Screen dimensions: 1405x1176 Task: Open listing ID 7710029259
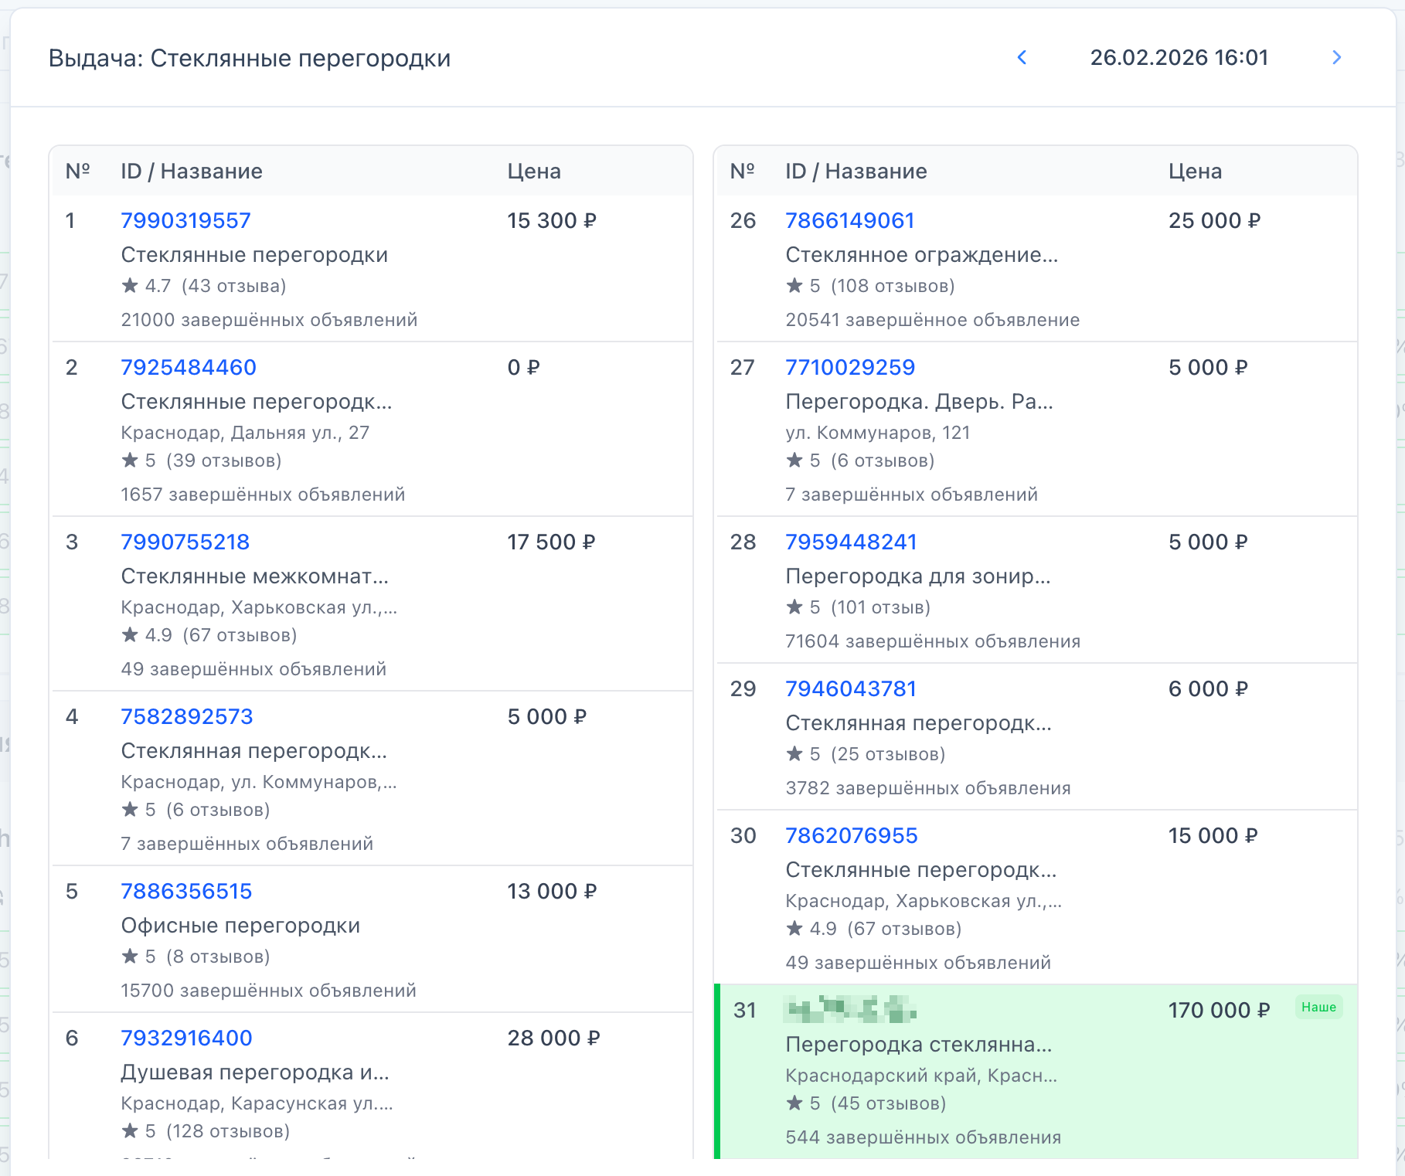850,368
